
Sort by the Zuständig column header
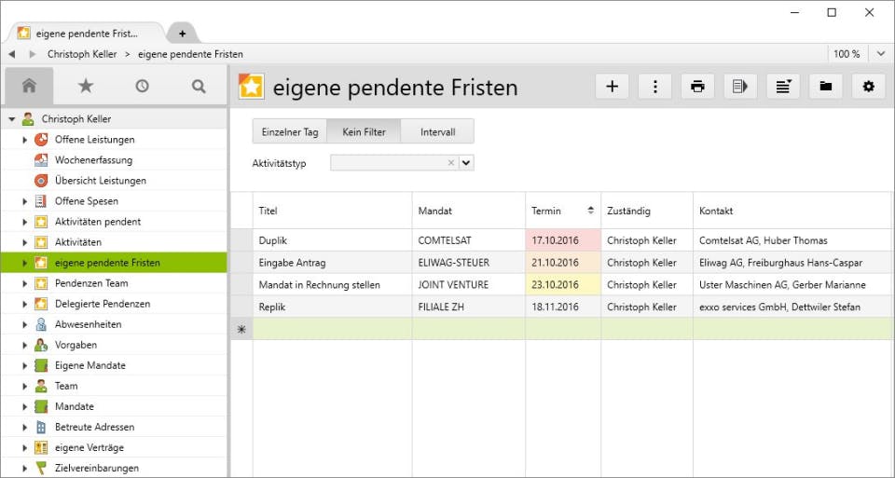coord(647,211)
